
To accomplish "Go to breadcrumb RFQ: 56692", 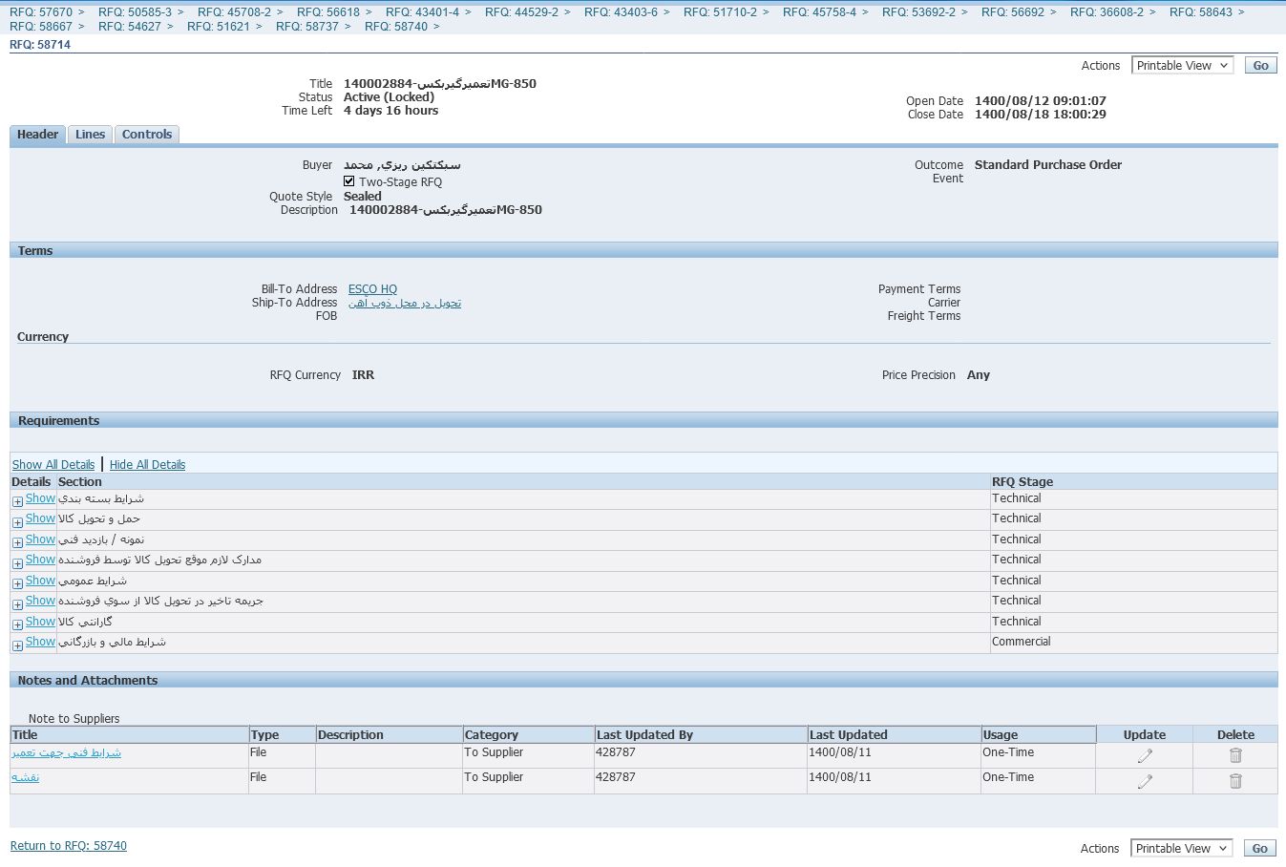I will tap(1013, 12).
